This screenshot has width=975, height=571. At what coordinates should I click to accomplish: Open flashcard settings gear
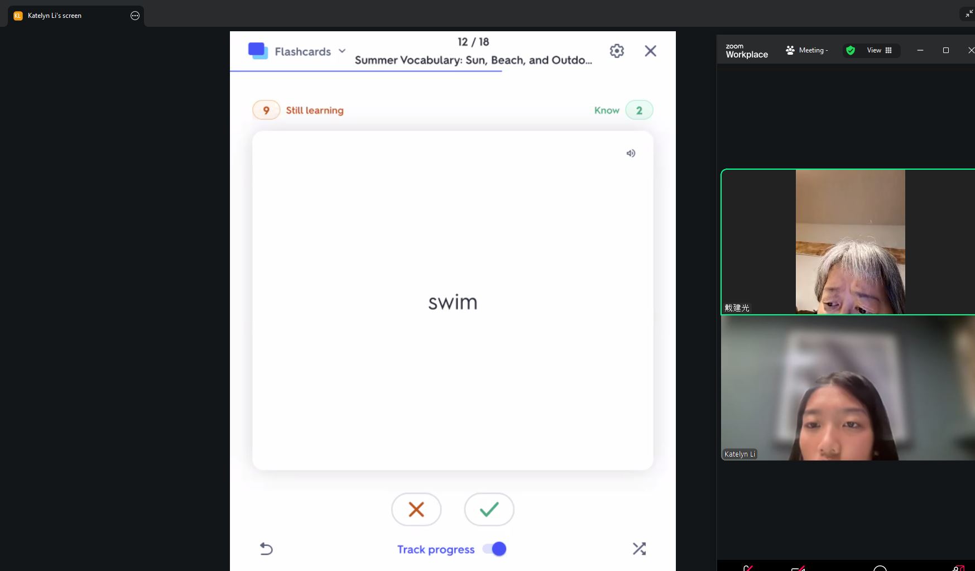click(x=617, y=51)
